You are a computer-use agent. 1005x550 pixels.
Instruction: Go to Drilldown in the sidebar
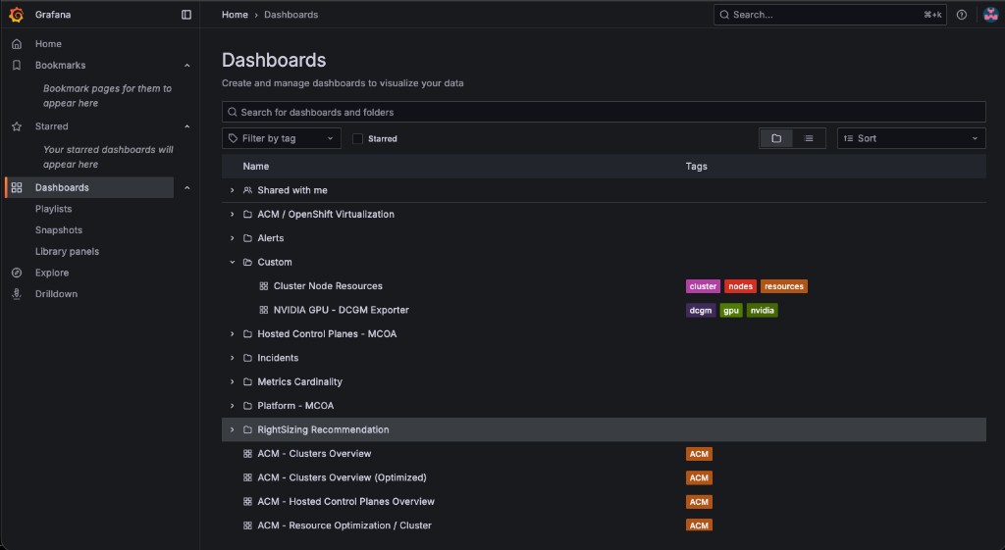(x=56, y=293)
